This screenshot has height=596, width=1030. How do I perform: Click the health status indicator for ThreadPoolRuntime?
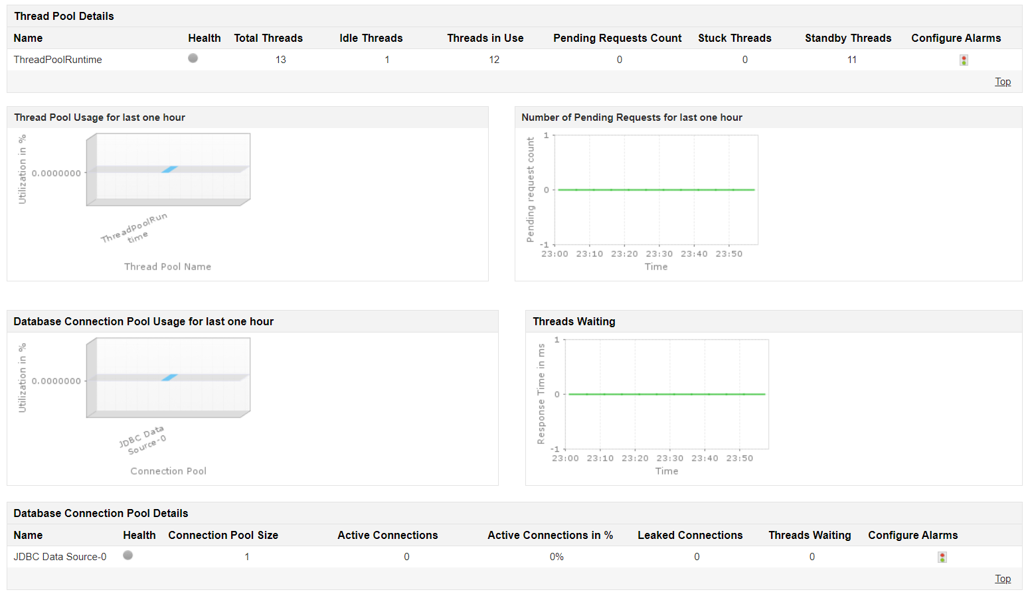193,58
